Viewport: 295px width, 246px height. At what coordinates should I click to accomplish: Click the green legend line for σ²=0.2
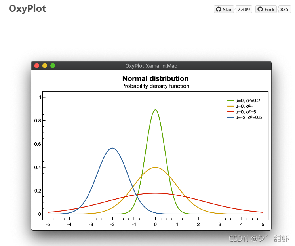(230, 101)
